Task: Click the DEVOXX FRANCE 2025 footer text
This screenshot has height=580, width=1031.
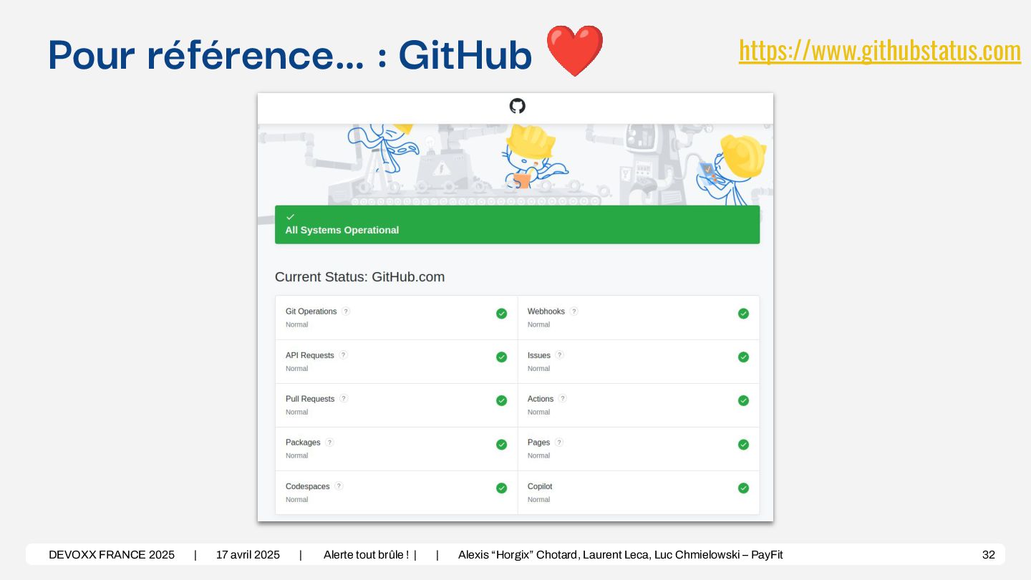Action: tap(112, 555)
